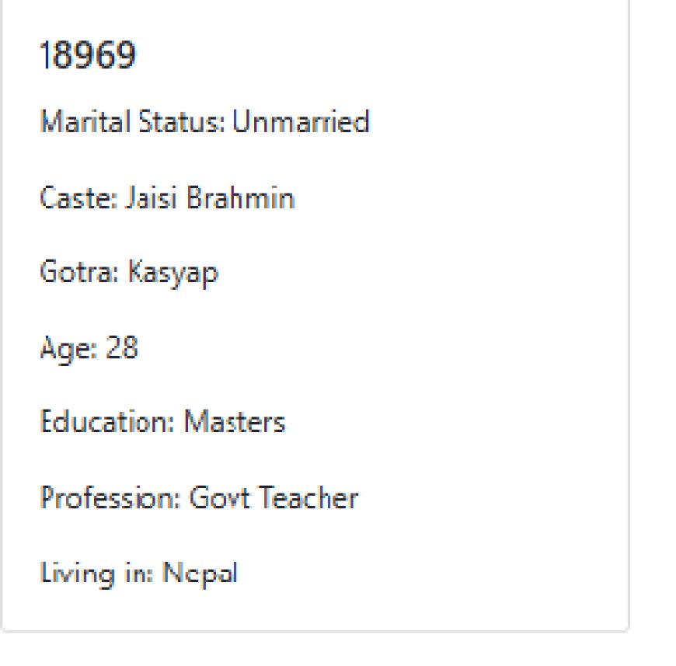Click the word 'in' of Living in
The image size is (676, 666).
pyautogui.click(x=138, y=574)
